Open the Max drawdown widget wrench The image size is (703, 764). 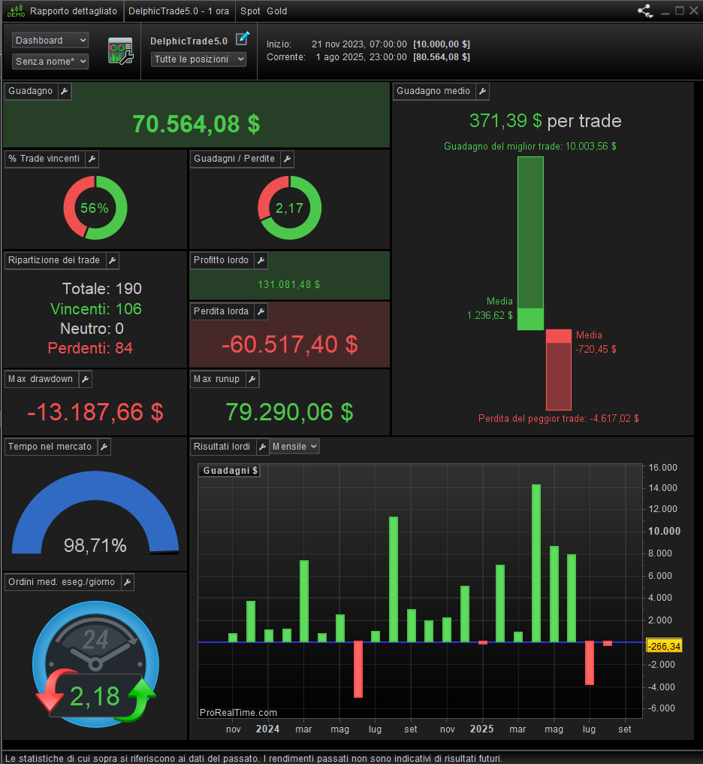click(85, 379)
